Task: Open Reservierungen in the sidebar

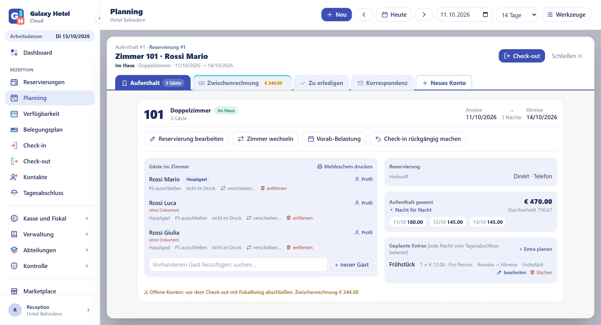Action: point(50,82)
